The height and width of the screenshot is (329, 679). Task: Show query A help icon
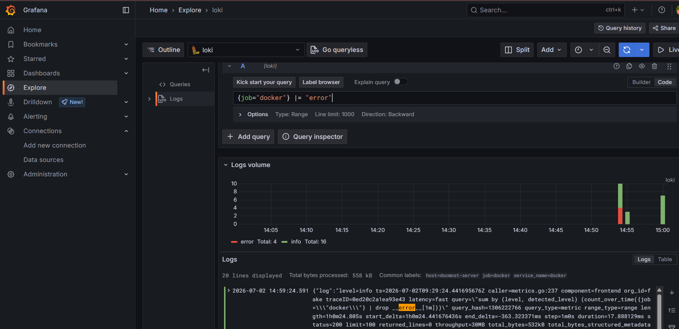tap(617, 66)
